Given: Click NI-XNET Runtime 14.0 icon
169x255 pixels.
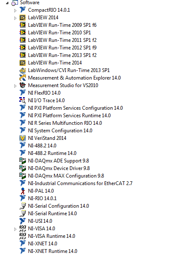Looking at the screenshot, I should (x=23, y=251).
